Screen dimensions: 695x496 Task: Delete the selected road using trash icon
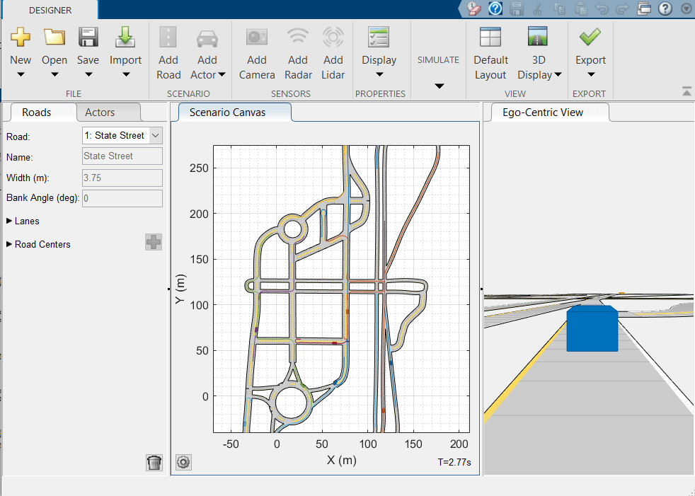click(154, 462)
